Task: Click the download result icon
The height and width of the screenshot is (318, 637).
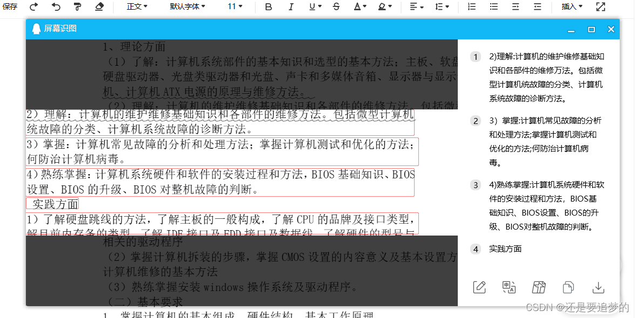Action: [598, 287]
